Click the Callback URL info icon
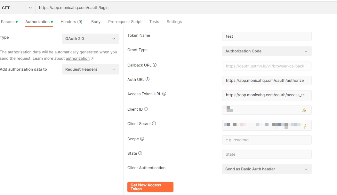The width and height of the screenshot is (337, 195). point(155,65)
